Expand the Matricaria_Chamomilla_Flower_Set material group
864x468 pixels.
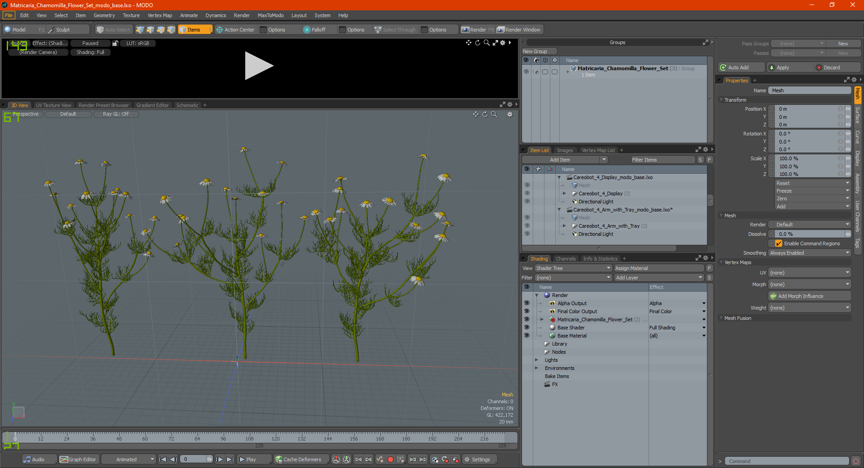pyautogui.click(x=542, y=319)
